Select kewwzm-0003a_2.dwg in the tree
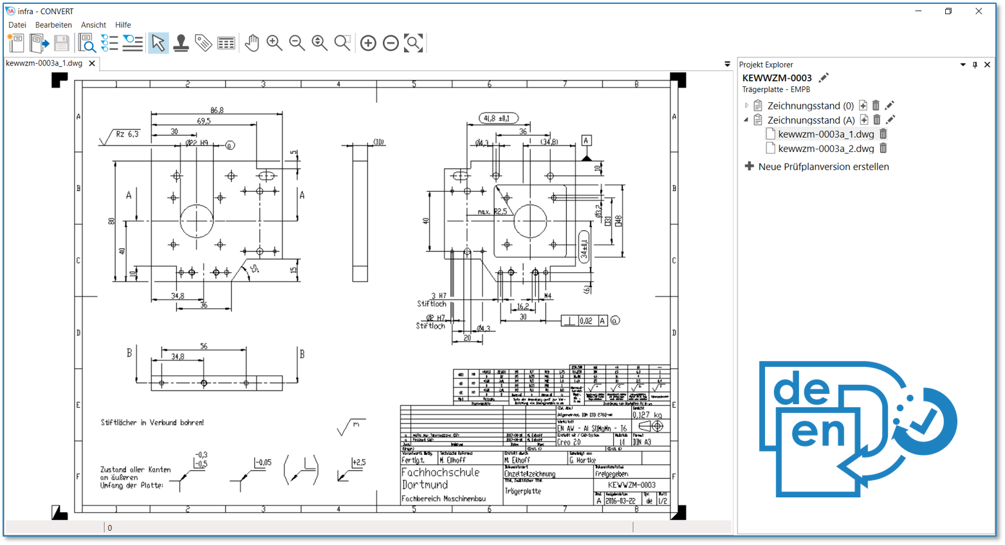 pyautogui.click(x=825, y=149)
